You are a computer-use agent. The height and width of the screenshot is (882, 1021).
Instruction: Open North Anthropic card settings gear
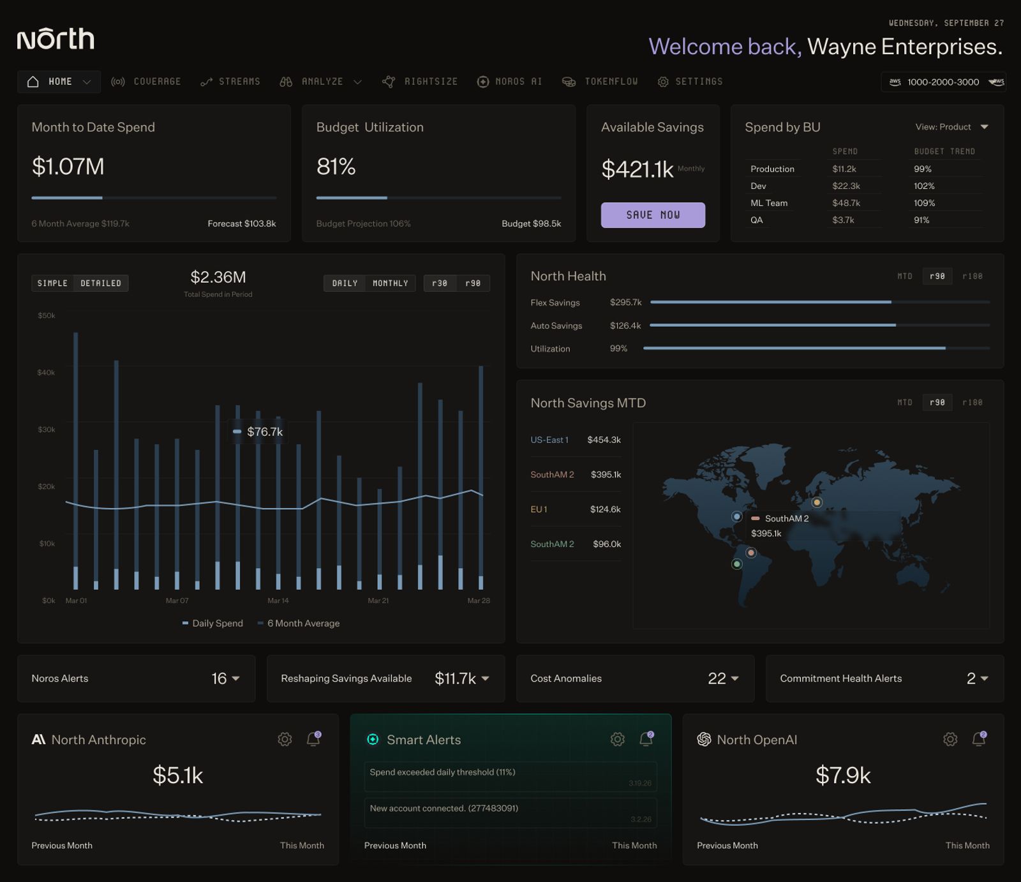(x=285, y=739)
